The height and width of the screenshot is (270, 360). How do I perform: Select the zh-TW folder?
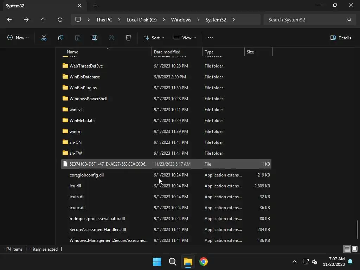pos(166,153)
